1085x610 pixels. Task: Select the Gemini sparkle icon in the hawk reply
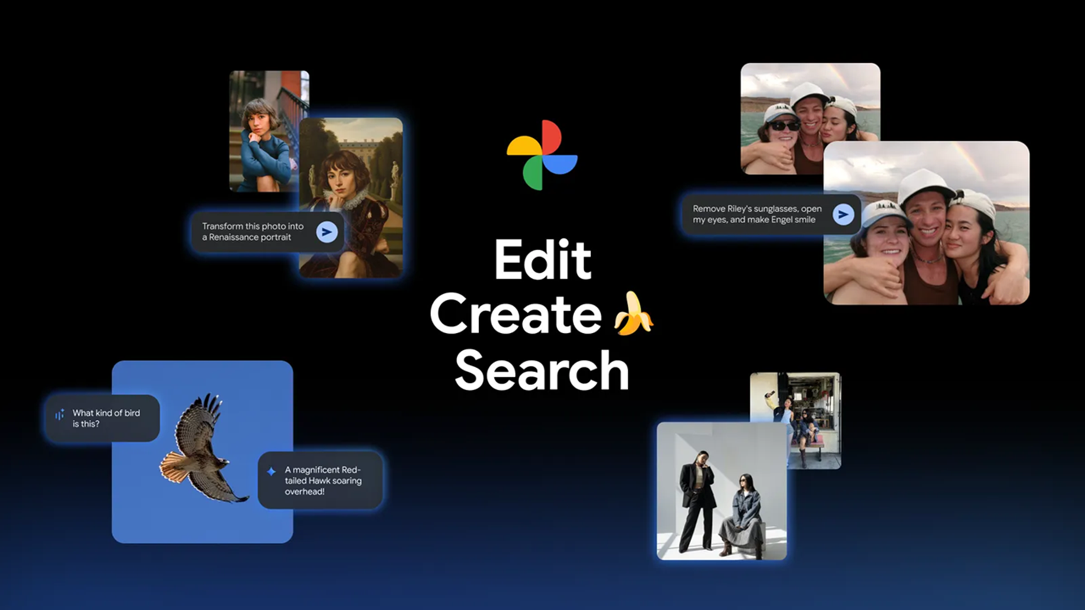(x=271, y=470)
